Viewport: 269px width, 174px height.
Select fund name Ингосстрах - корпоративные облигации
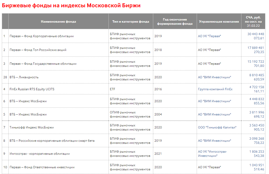click(40, 154)
